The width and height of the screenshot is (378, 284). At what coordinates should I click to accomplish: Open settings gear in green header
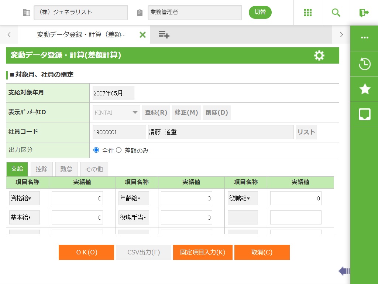[319, 55]
